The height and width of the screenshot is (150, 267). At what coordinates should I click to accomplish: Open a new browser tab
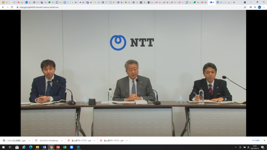click(234, 2)
